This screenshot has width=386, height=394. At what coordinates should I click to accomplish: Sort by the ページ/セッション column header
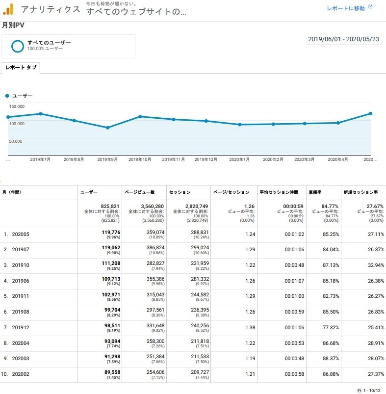click(232, 192)
